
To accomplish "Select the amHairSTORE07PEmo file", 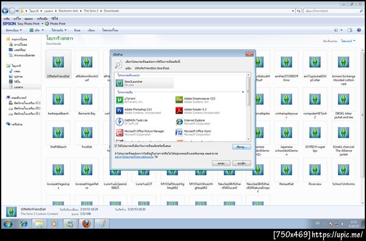I will pos(287,66).
